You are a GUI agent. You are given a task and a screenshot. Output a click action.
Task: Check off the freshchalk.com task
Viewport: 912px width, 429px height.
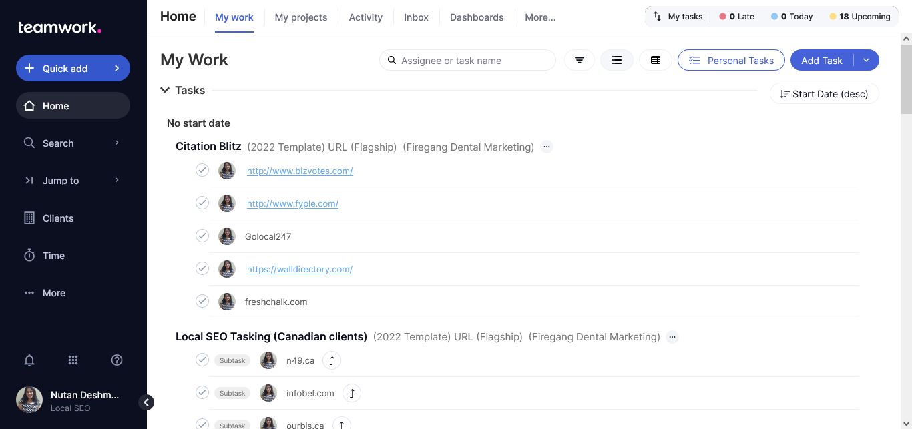tap(202, 301)
